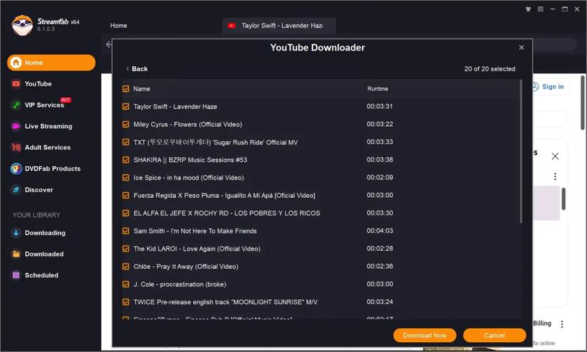This screenshot has width=587, height=352.
Task: Open the Home sidebar item
Action: 51,63
